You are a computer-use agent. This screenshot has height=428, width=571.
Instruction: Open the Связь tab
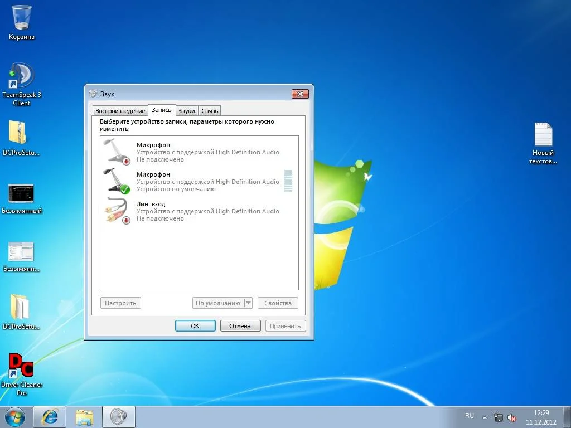210,111
